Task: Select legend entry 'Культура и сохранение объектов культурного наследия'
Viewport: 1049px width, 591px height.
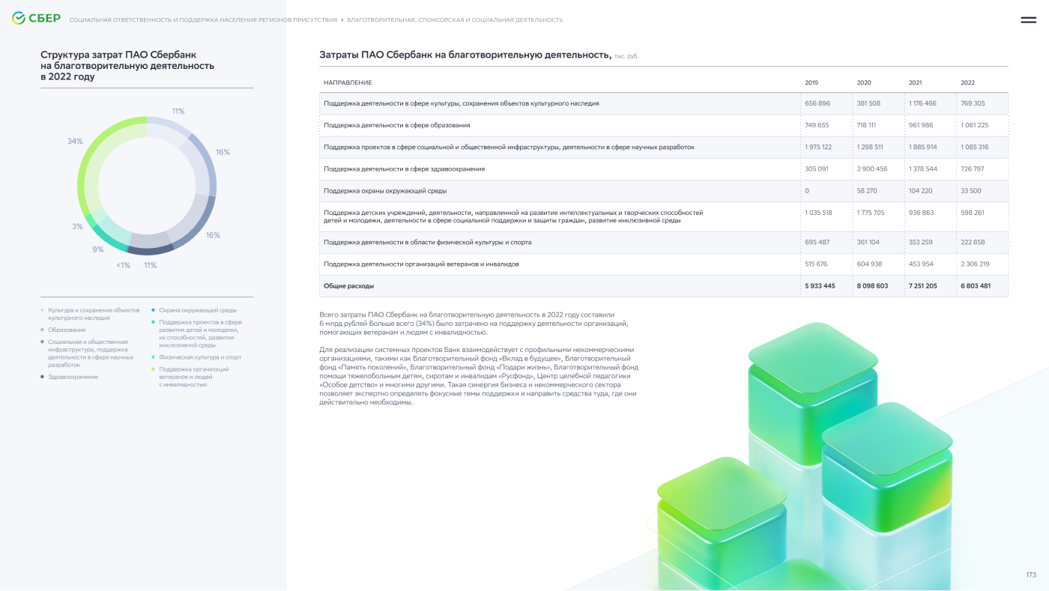Action: click(94, 314)
